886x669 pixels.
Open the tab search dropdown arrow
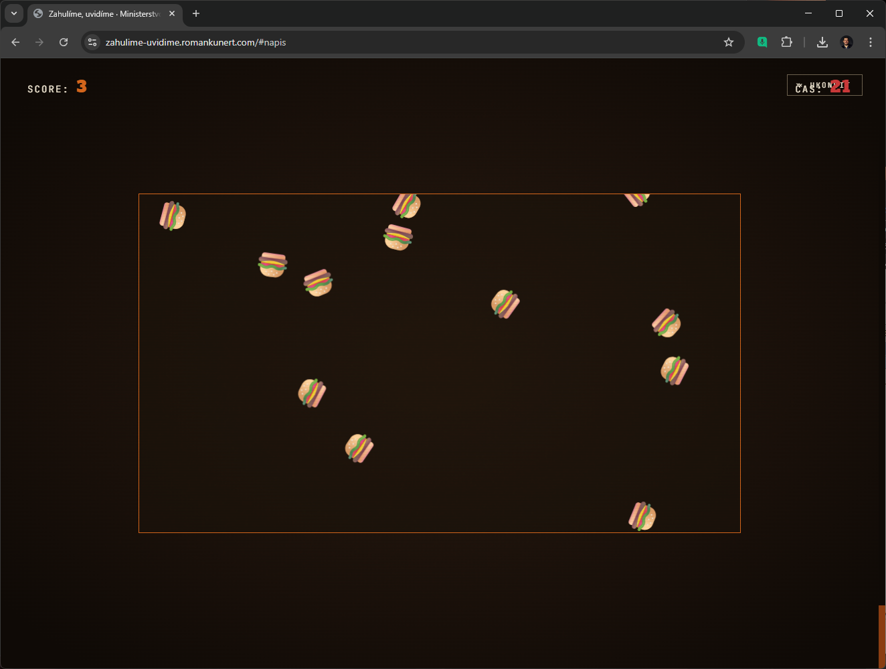pyautogui.click(x=14, y=13)
